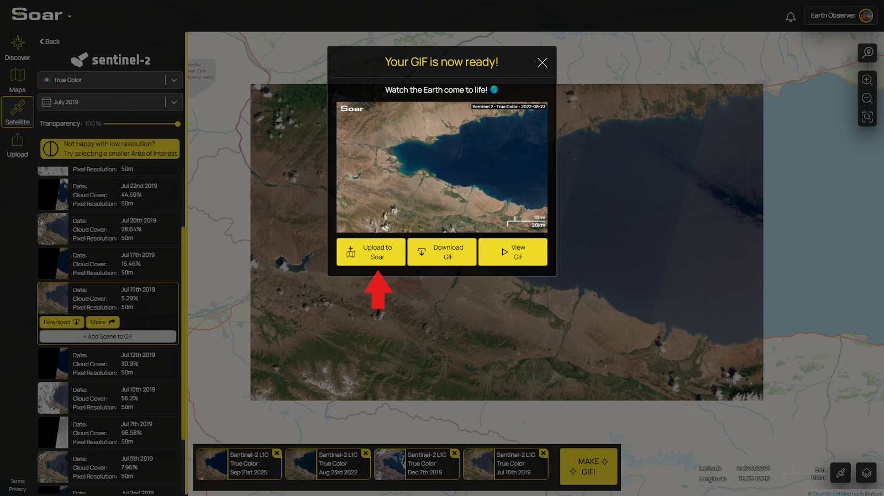Screen dimensions: 884x496
Task: Remove Sep 21st 2025 scene from GIF
Action: point(277,453)
